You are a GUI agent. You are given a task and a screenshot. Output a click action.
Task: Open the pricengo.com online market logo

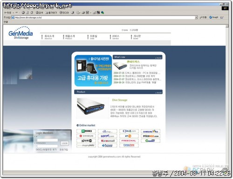click(151, 136)
